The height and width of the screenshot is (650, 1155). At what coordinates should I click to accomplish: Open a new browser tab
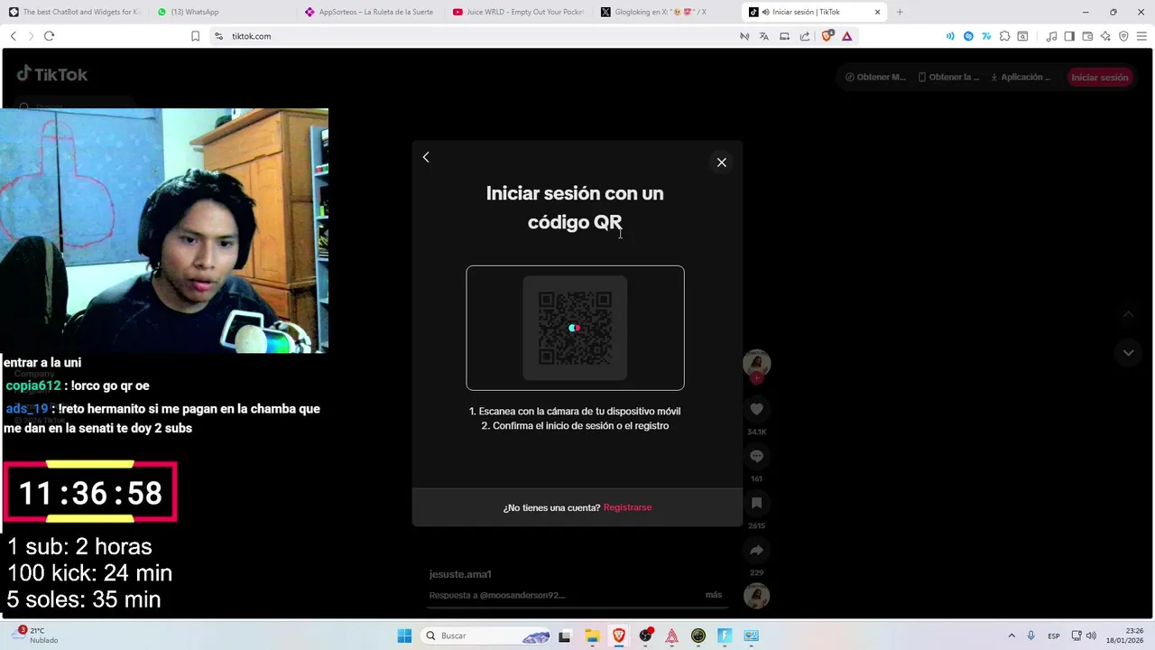[900, 12]
